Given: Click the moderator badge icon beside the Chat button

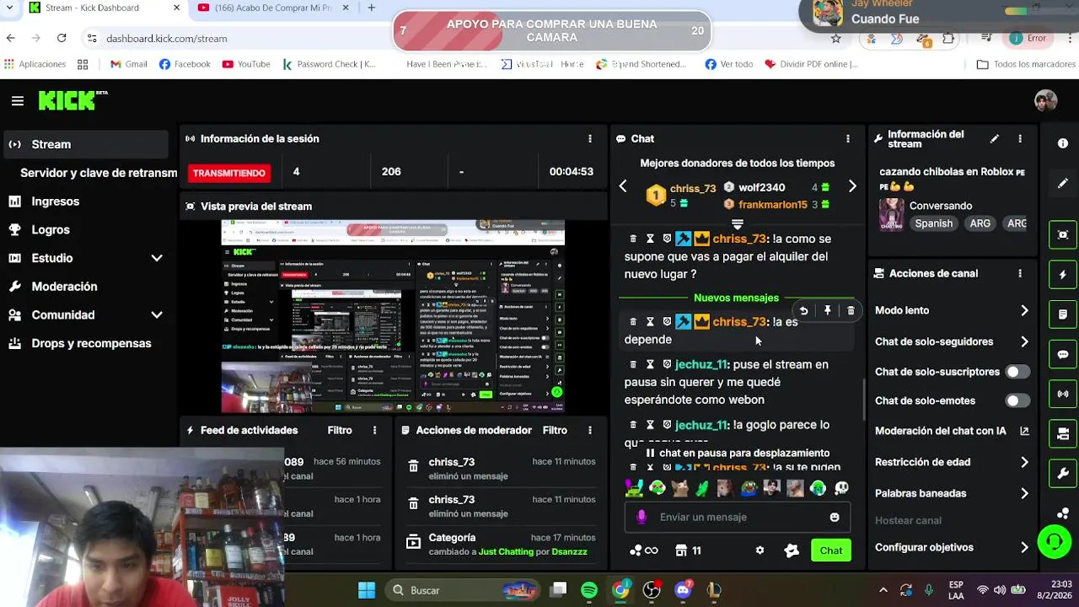Looking at the screenshot, I should tap(792, 551).
